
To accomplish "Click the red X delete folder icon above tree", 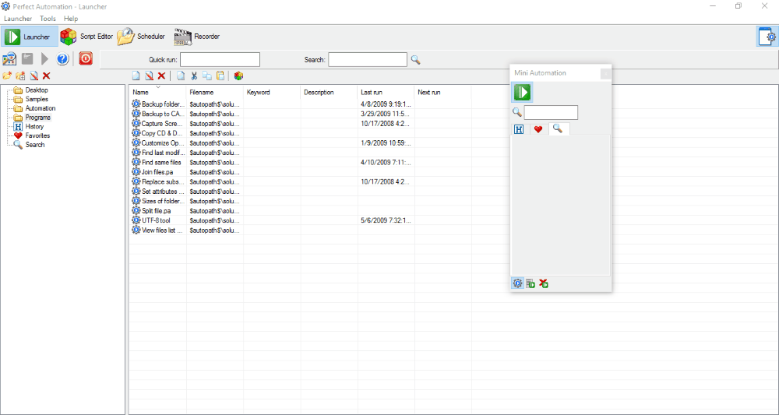I will pos(46,76).
